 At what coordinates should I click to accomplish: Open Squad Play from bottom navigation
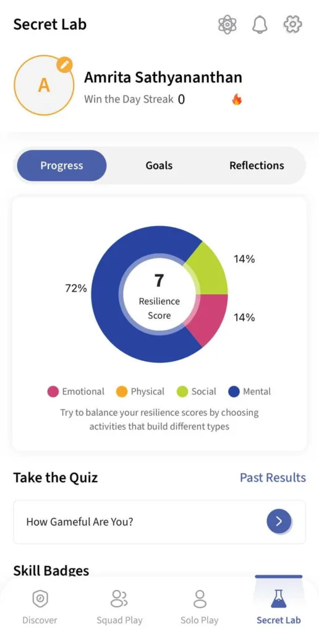119,606
